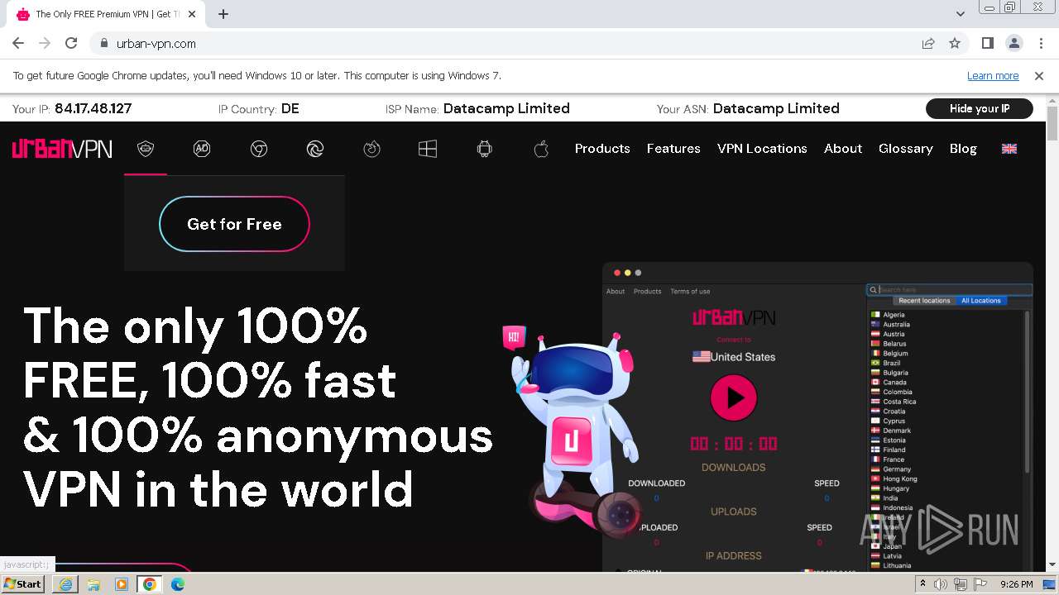Select the Android download icon
The image size is (1059, 595).
coord(485,149)
